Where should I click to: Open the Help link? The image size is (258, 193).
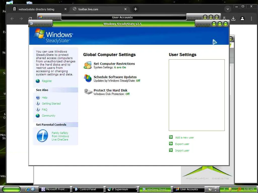coord(44,98)
